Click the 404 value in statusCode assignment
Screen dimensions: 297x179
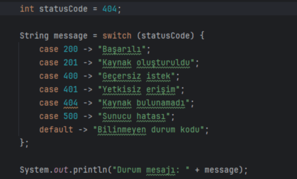(110, 9)
